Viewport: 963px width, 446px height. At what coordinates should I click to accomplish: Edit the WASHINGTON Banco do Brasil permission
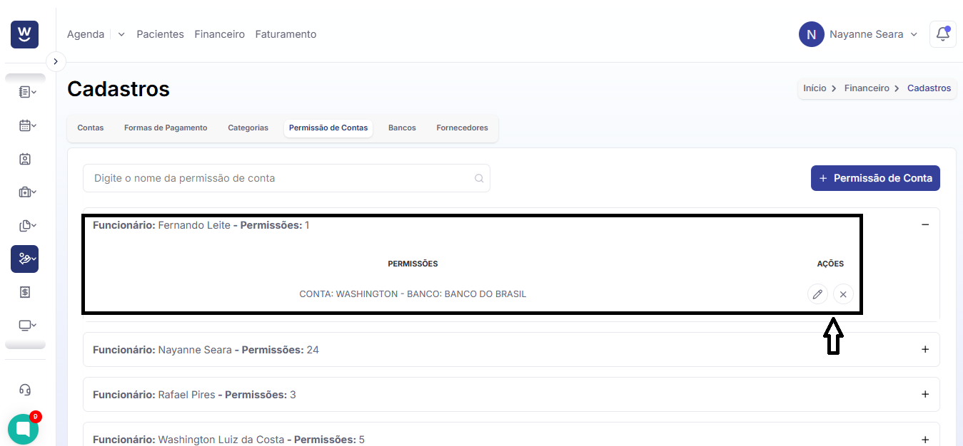817,294
